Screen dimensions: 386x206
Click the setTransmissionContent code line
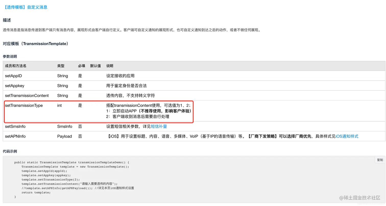click(x=69, y=184)
